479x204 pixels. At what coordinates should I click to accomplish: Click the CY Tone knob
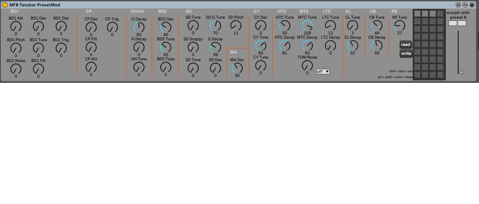click(x=261, y=45)
